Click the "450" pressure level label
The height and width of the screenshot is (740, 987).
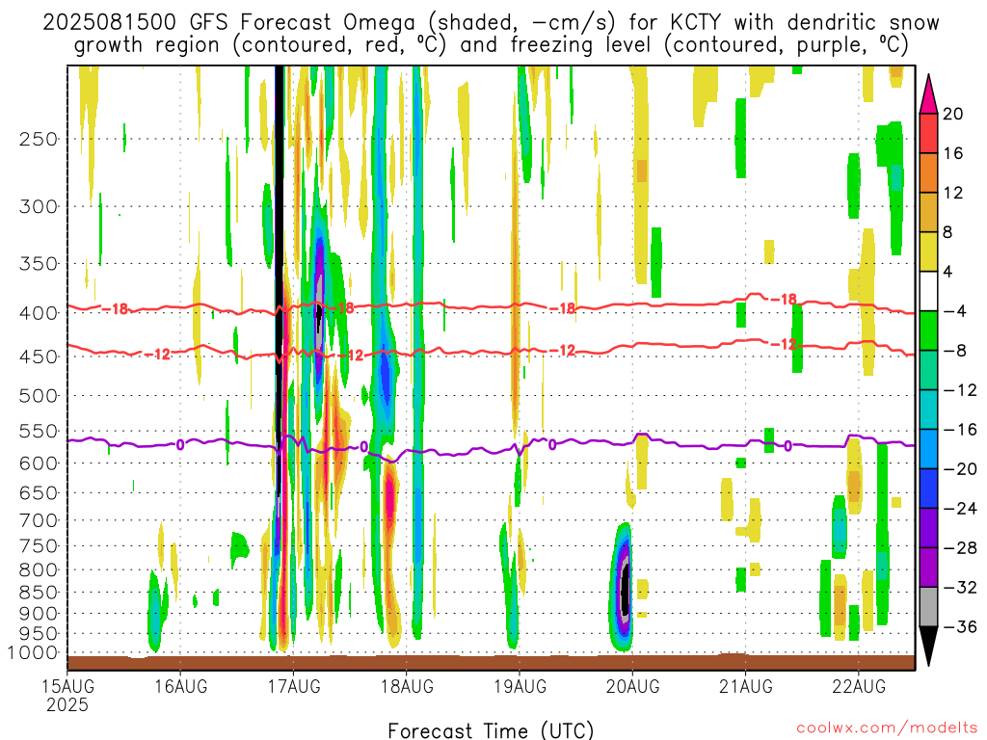click(39, 357)
